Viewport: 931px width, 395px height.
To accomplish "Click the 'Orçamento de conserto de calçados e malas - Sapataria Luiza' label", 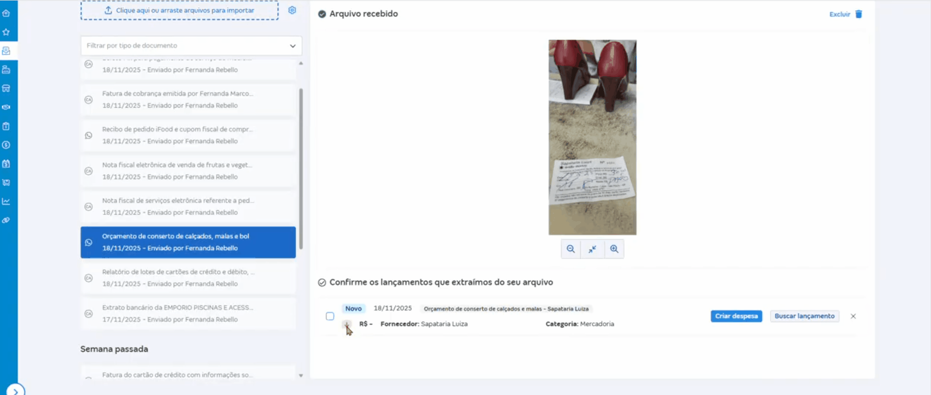I will 506,309.
